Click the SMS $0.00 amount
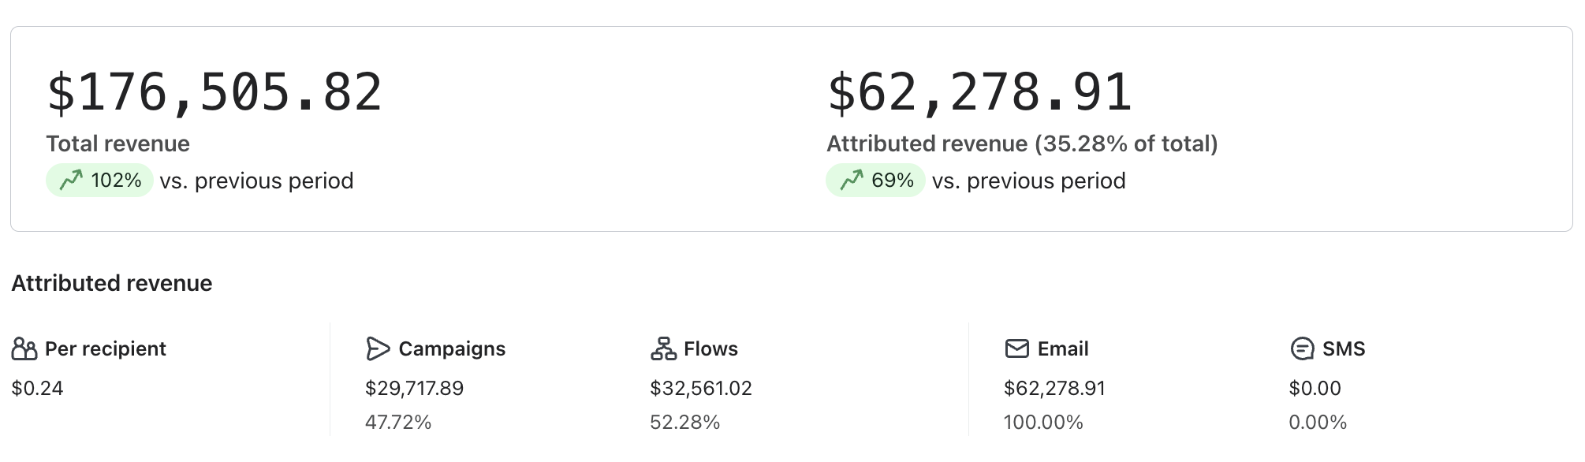 pos(1315,388)
